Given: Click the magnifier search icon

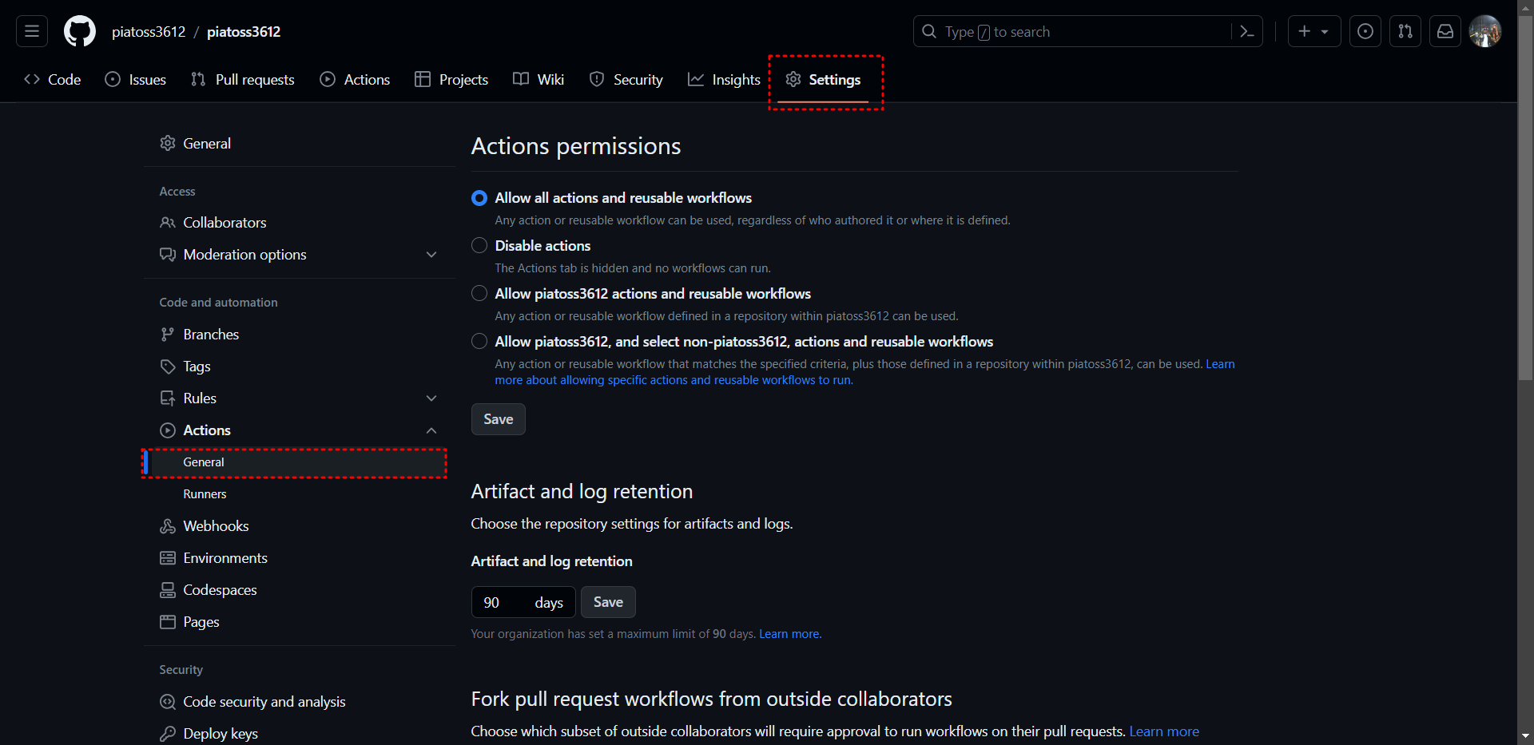Looking at the screenshot, I should click(929, 32).
